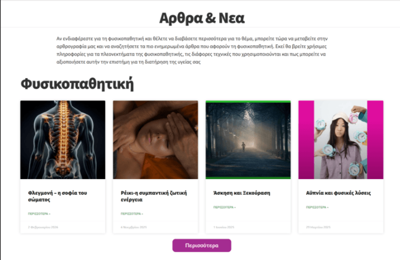
Task: Click the date 6 Νοεμβρίου 2025
Action: coord(133,227)
